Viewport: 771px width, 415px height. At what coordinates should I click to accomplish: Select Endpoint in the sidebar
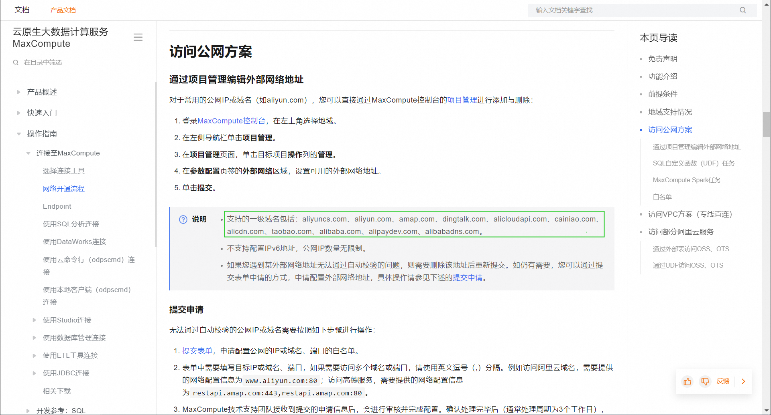57,206
